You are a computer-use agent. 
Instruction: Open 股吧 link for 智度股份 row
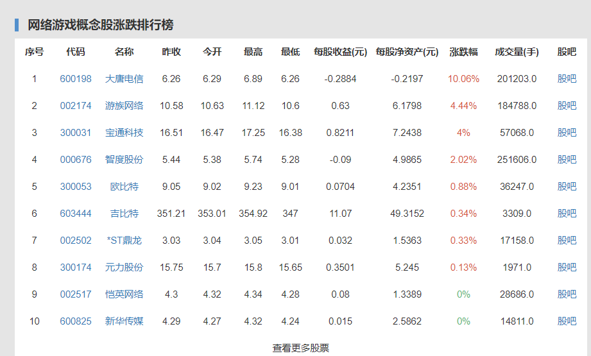tap(567, 160)
